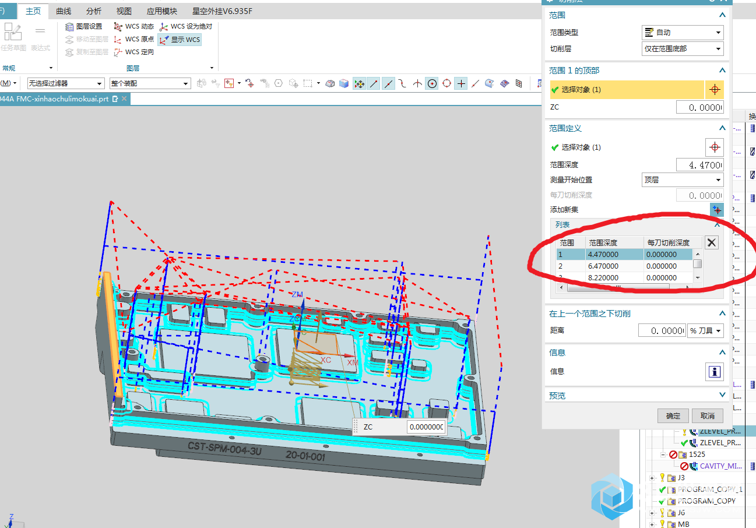The width and height of the screenshot is (756, 528).
Task: Delete selected range with X button
Action: click(x=712, y=243)
